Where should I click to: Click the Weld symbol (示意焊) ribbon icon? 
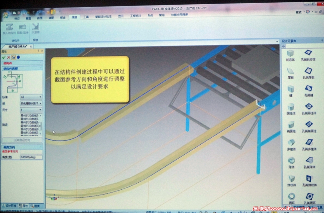[x=36, y=27]
